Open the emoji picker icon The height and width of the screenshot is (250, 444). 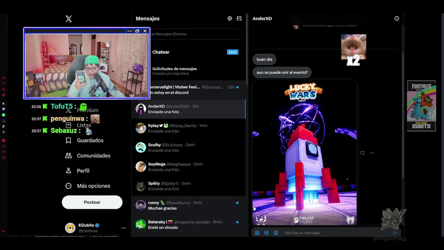click(276, 233)
